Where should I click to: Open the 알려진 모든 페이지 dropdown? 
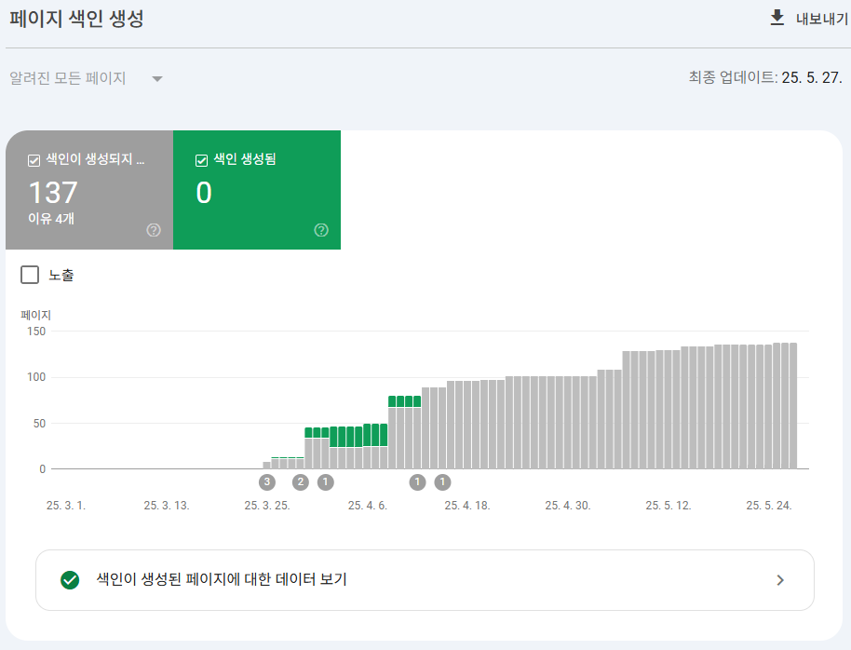(x=86, y=78)
